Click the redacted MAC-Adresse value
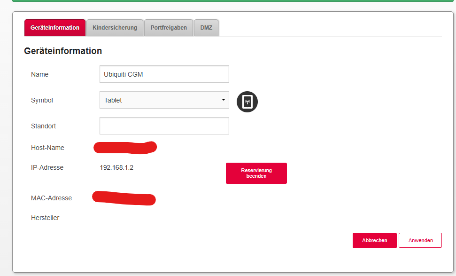 (124, 198)
